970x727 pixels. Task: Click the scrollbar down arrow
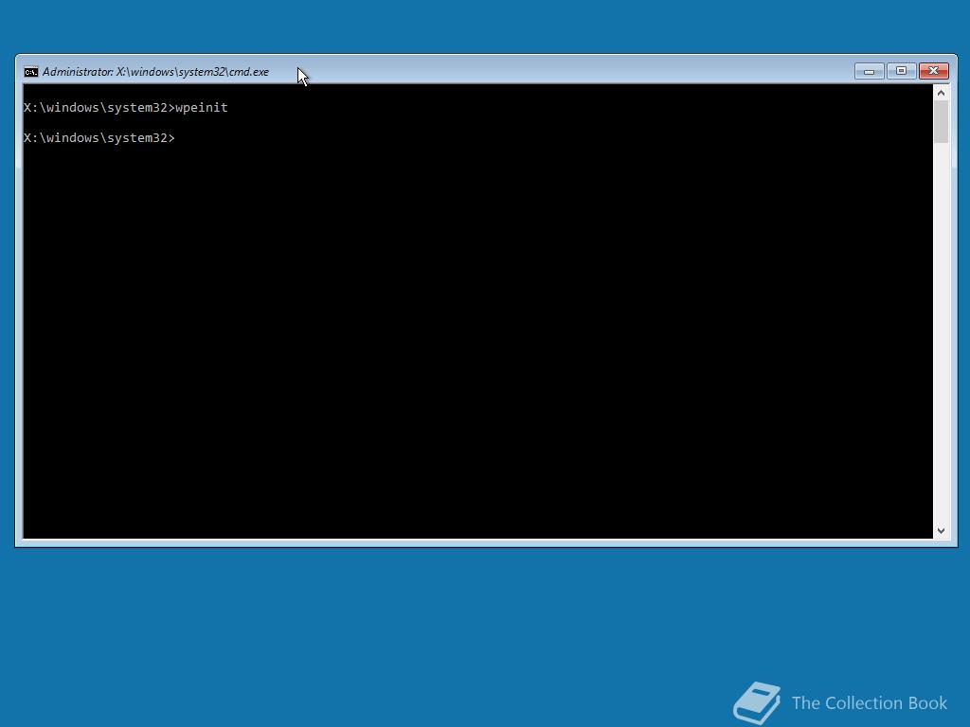[x=941, y=530]
